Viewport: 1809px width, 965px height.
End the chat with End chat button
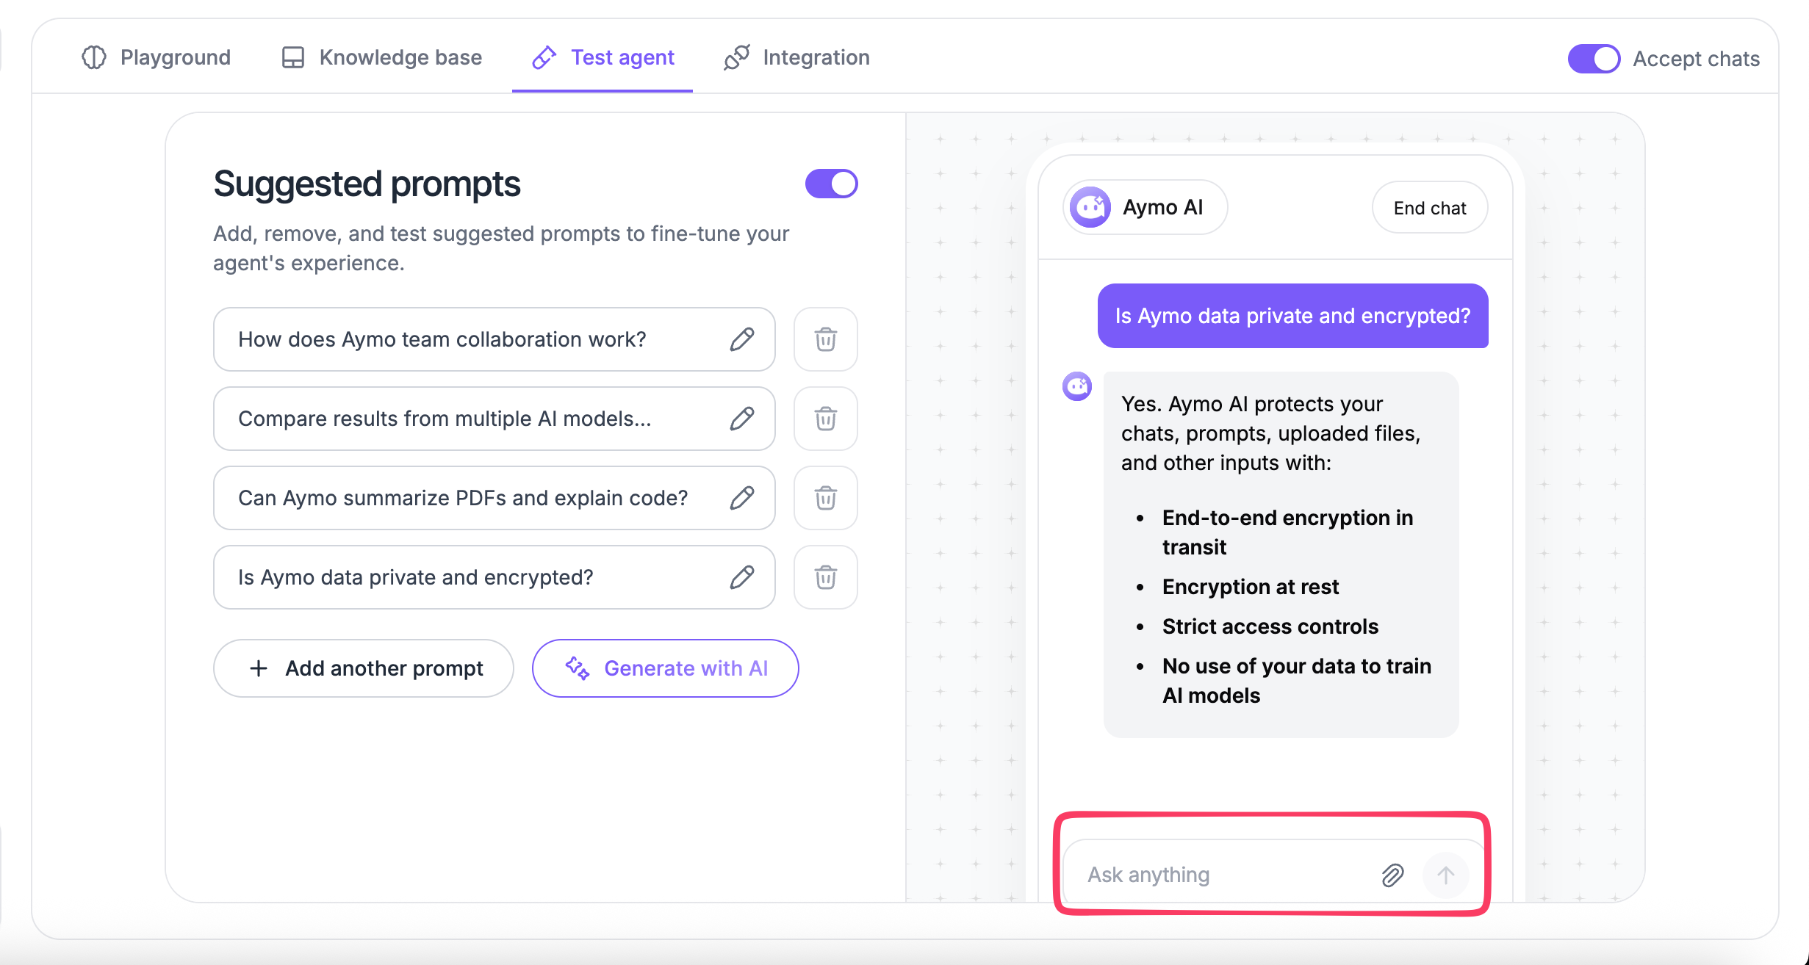click(x=1430, y=208)
